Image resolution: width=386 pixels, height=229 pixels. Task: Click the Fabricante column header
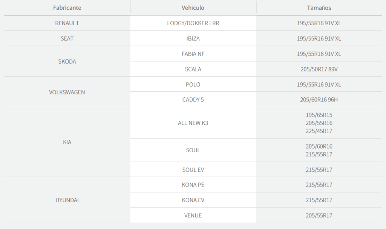coord(67,8)
